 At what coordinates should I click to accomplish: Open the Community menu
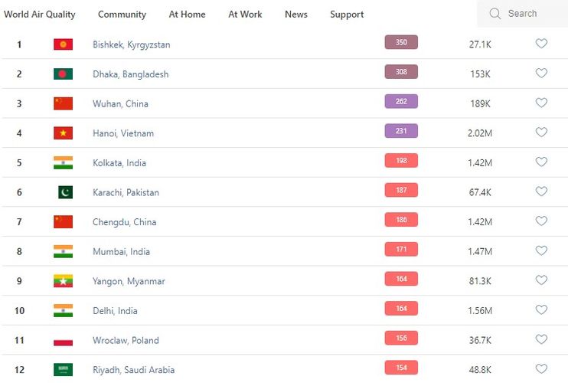122,15
